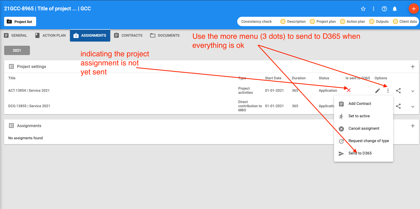
Task: Add new project setting with plus icon
Action: click(413, 67)
